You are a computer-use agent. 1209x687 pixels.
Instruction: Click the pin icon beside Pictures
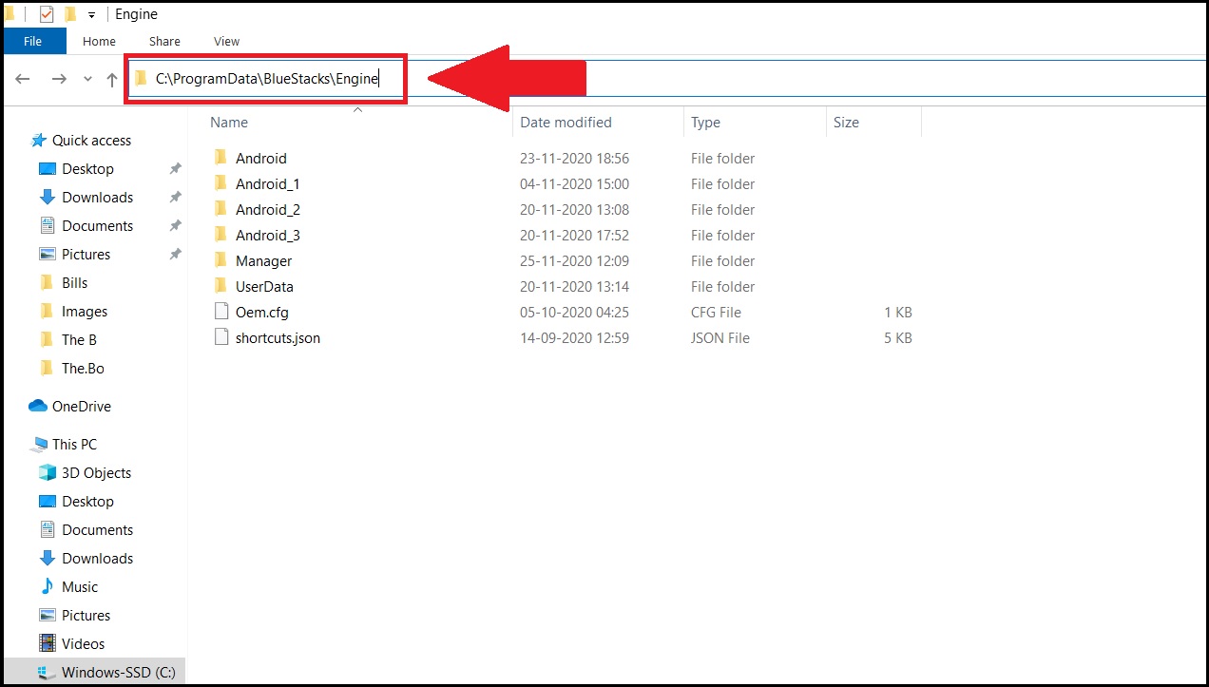point(175,255)
